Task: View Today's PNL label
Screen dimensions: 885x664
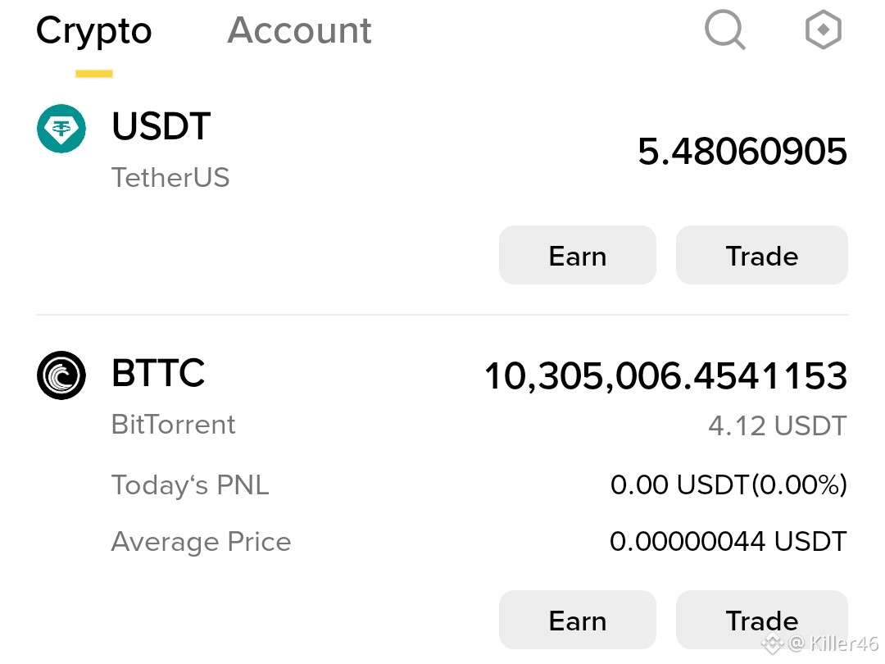Action: (x=190, y=485)
